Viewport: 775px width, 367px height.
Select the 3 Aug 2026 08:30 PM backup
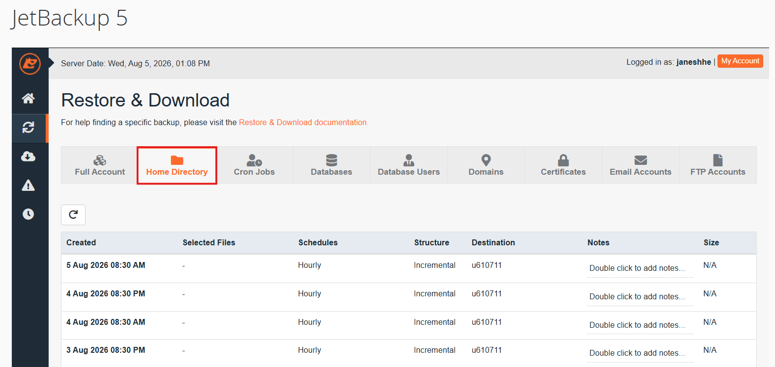(x=409, y=353)
